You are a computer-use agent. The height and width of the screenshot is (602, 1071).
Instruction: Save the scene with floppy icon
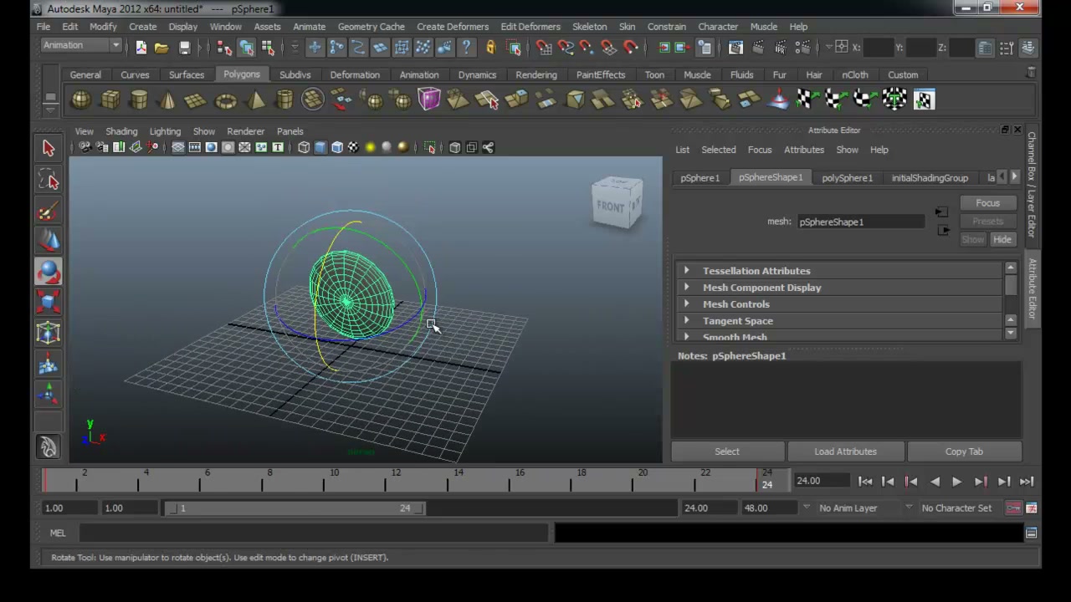click(184, 48)
